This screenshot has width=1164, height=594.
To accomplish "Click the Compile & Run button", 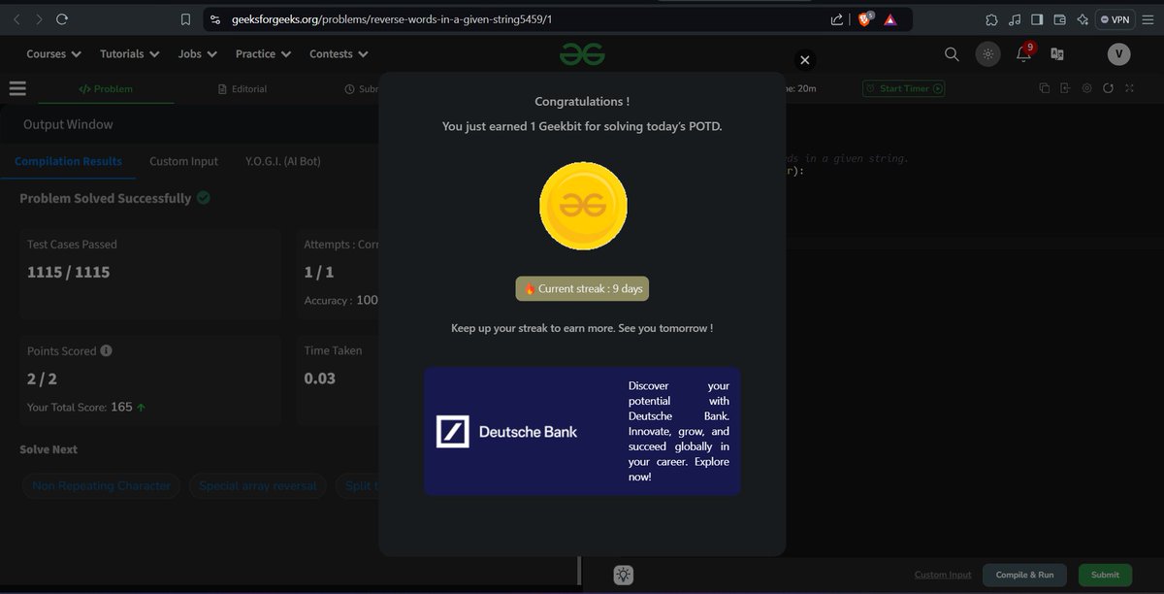I will [x=1024, y=575].
